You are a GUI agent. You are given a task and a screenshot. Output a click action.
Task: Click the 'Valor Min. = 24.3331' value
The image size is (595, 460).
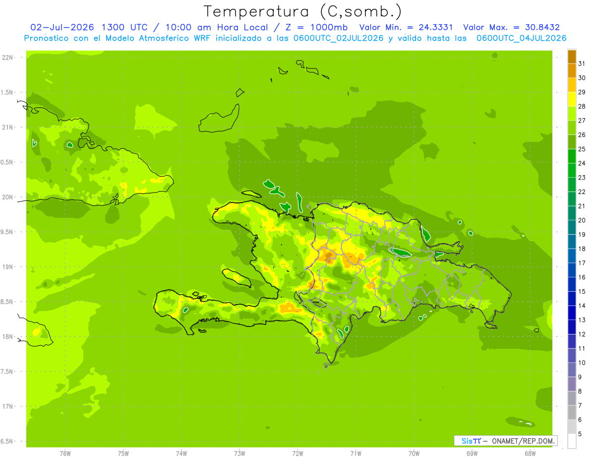[406, 27]
